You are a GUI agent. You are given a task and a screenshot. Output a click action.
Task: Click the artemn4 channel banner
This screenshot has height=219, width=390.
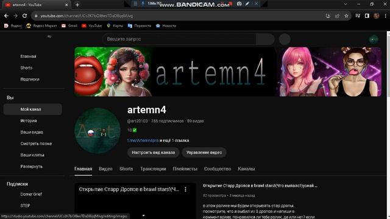tap(228, 72)
